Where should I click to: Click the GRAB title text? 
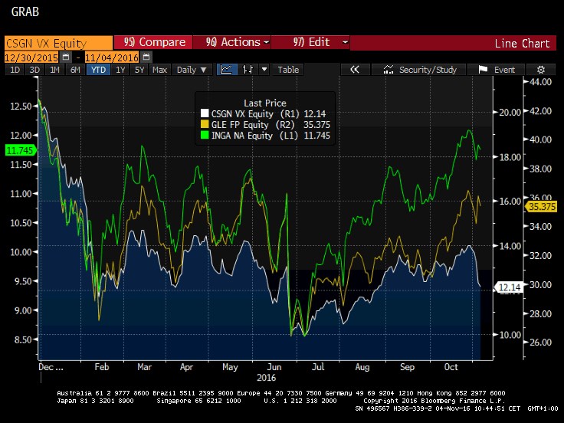pyautogui.click(x=25, y=11)
